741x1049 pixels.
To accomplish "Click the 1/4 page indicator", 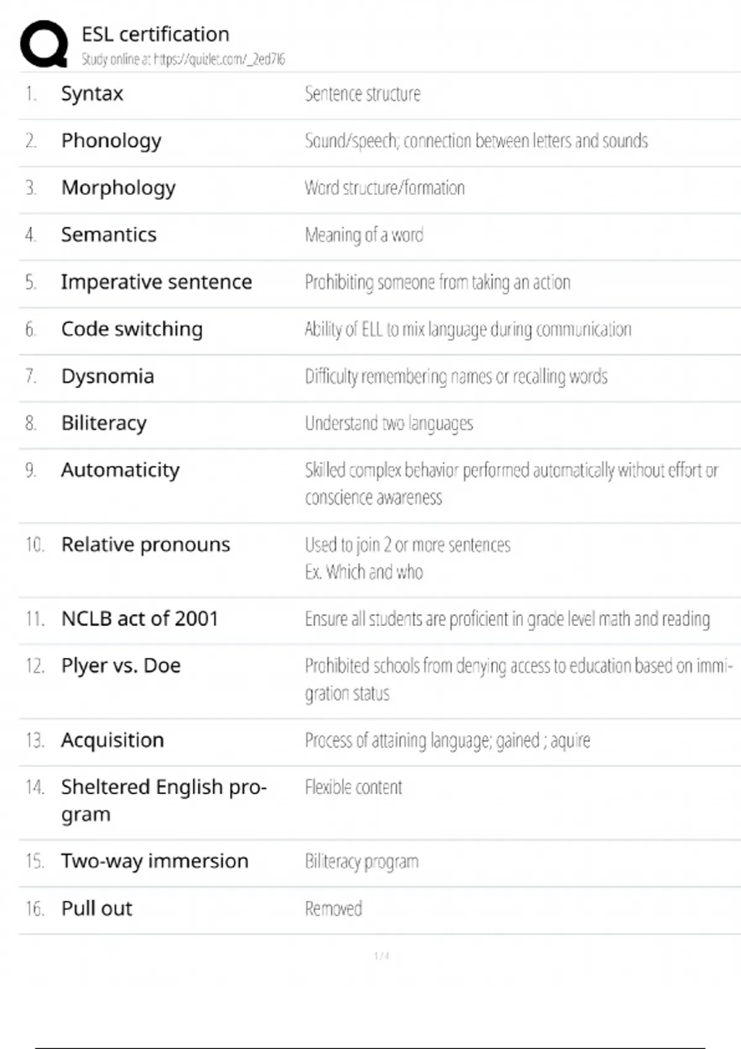I will point(382,956).
